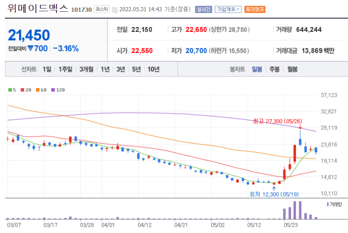The width and height of the screenshot is (348, 233).
Task: Click the 37,123 price axis label
Action: (x=329, y=95)
